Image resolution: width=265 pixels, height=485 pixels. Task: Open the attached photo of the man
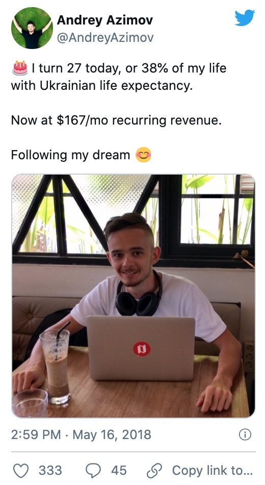click(134, 296)
